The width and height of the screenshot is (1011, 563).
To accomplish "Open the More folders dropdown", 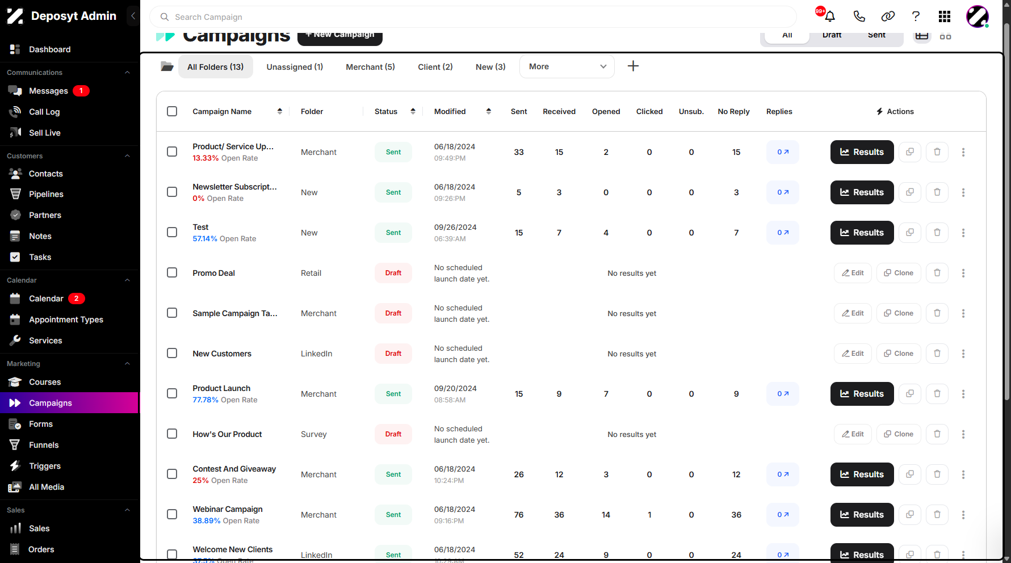I will pos(567,66).
